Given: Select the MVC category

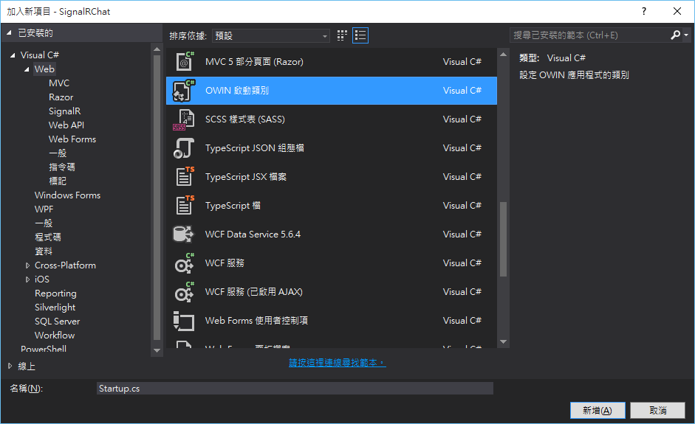Looking at the screenshot, I should point(59,83).
